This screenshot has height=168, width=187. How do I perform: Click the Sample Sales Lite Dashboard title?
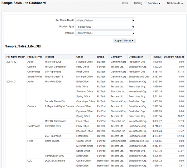click(x=23, y=3)
